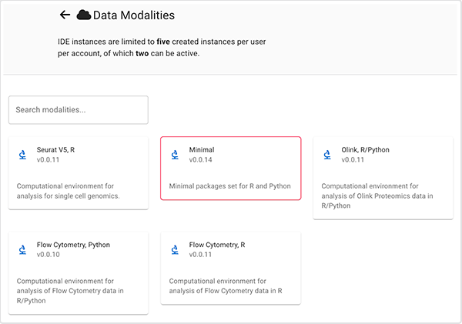The width and height of the screenshot is (462, 324).
Task: Pick the Flow Cytometry, Python title
Action: pyautogui.click(x=73, y=245)
